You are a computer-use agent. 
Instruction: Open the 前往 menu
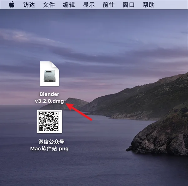109,5
